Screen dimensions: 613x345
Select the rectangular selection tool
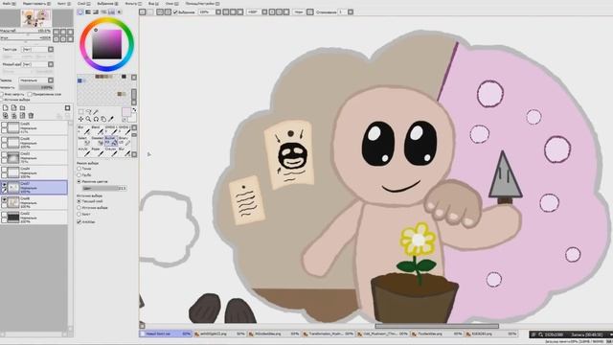pyautogui.click(x=80, y=112)
